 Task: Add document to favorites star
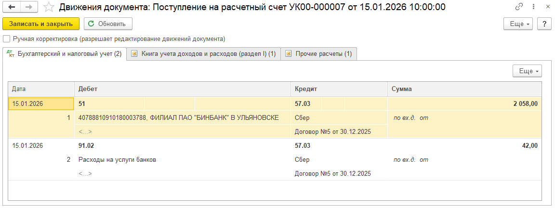[49, 7]
